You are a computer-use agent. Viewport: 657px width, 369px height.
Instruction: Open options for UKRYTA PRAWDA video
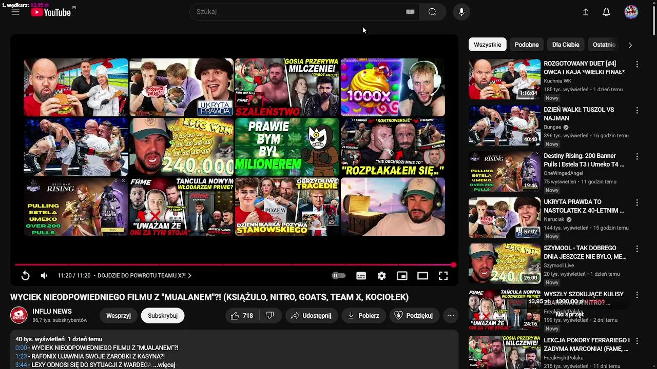(637, 203)
